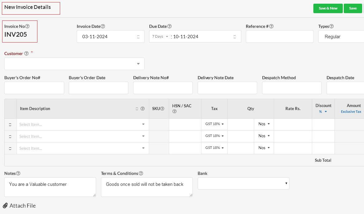Click the Item Description help icon
364x214 pixels.
click(142, 109)
